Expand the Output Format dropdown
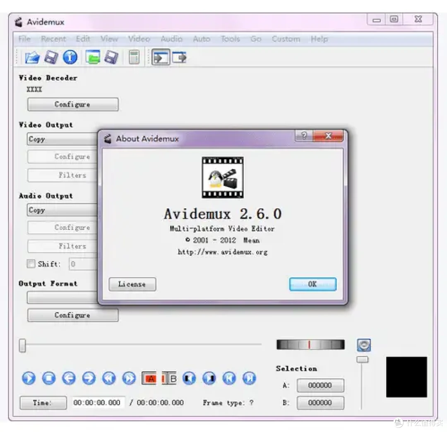 click(x=62, y=298)
